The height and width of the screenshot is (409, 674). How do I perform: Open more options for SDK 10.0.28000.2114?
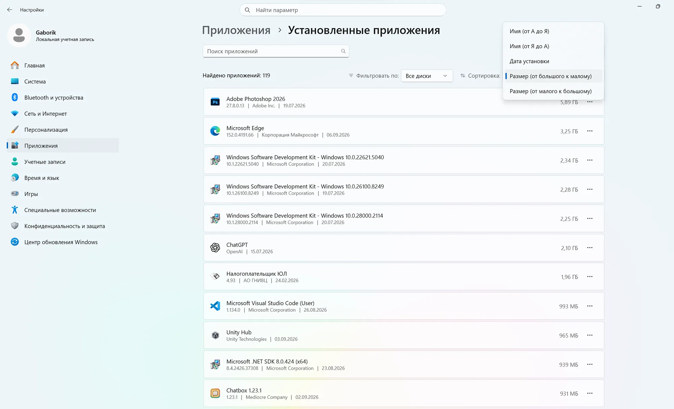(x=590, y=218)
